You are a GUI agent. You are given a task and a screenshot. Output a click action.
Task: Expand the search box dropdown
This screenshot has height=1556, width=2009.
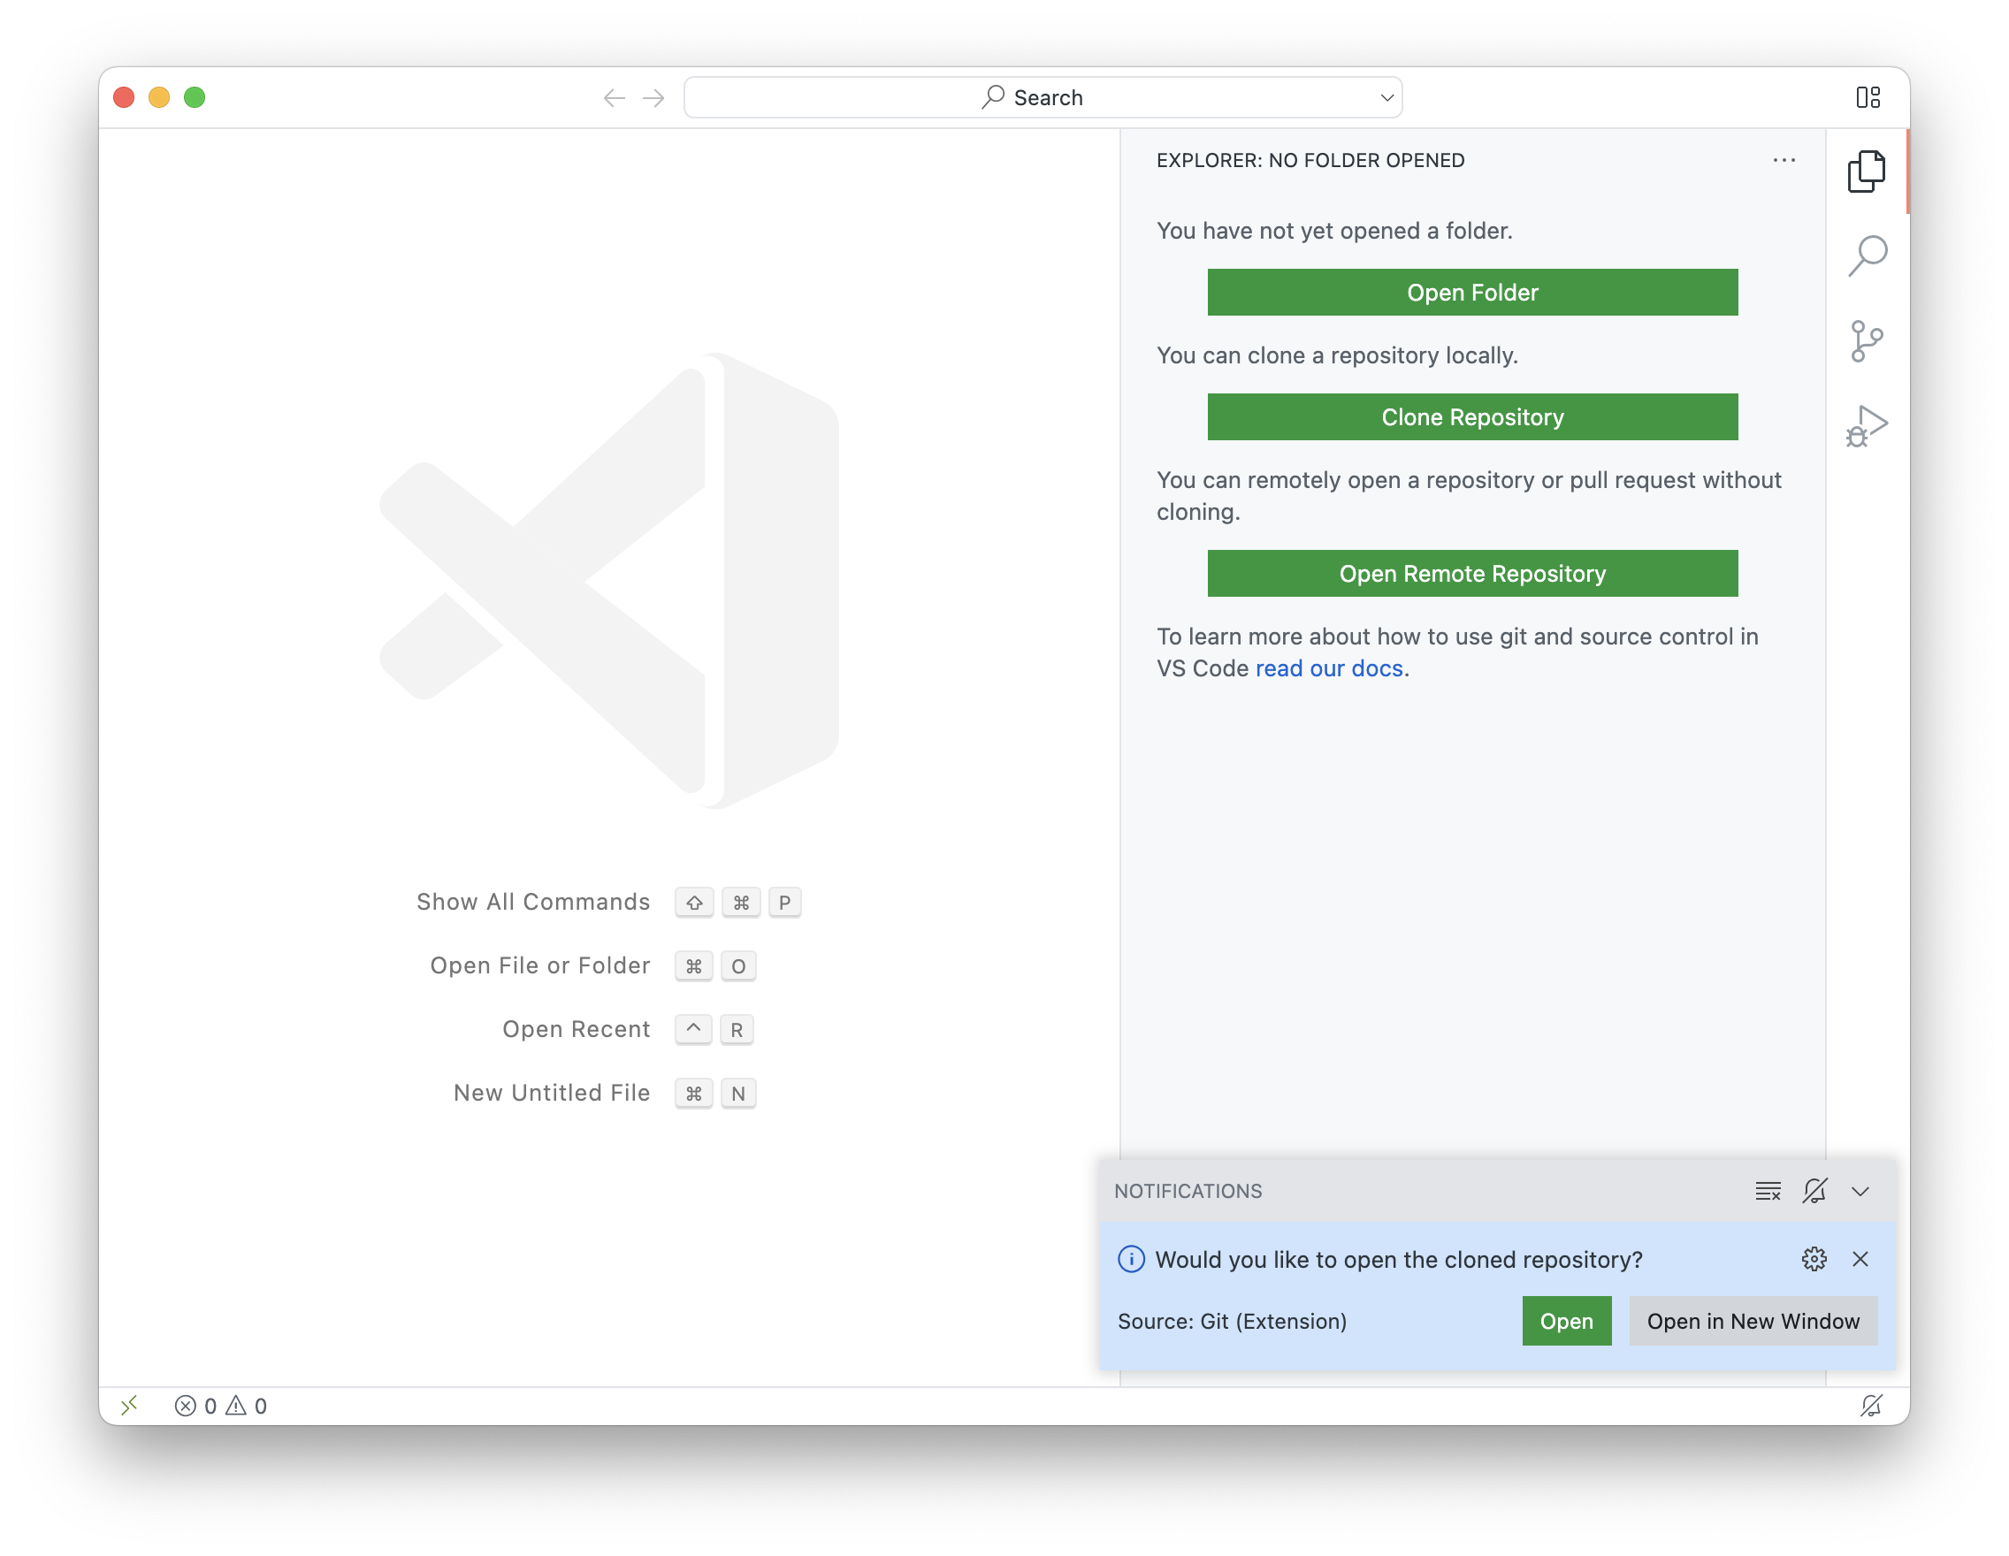[1387, 96]
